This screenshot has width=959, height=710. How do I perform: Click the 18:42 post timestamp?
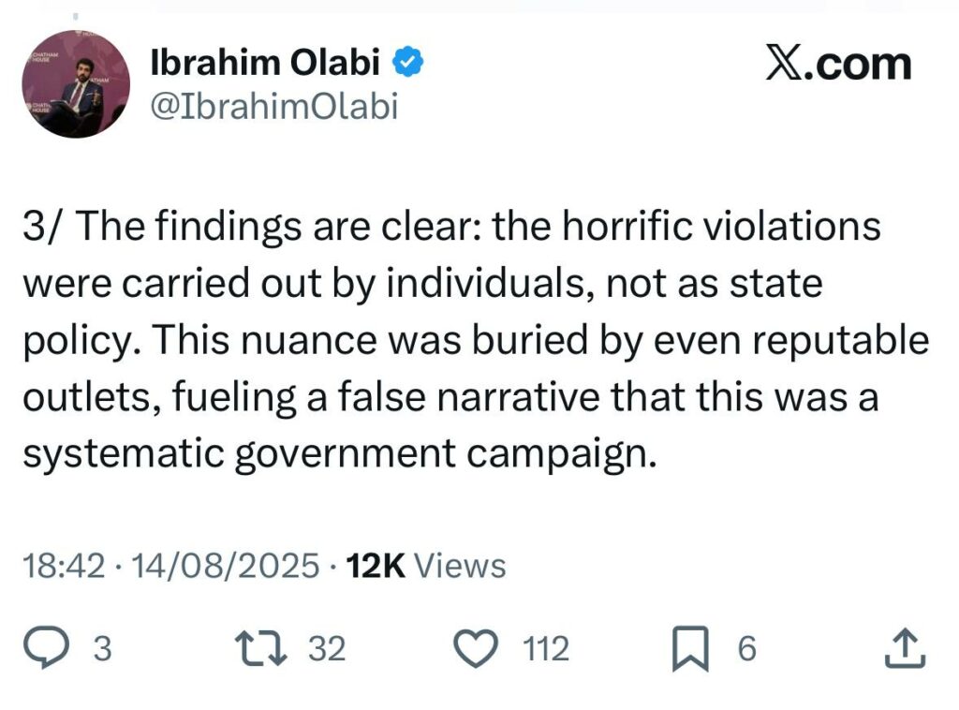point(63,566)
